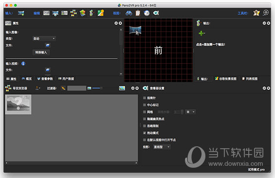
Task: Close the 输出 Output panel
Action: coord(269,23)
